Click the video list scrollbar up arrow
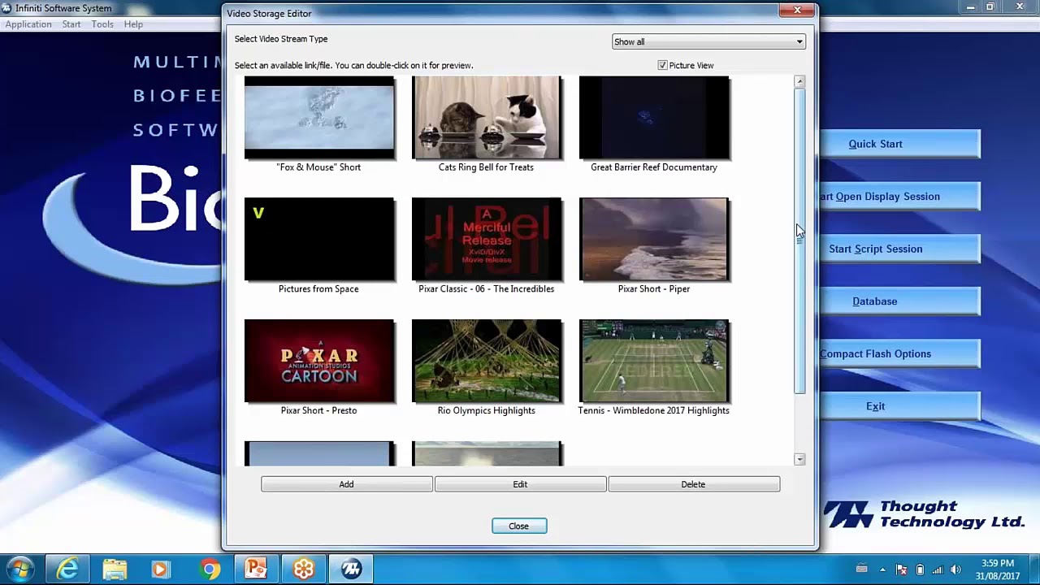1040x585 pixels. pyautogui.click(x=799, y=81)
